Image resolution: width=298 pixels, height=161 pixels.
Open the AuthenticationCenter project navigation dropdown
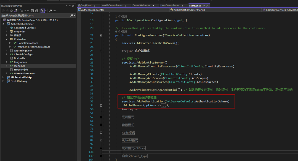tap(168, 10)
